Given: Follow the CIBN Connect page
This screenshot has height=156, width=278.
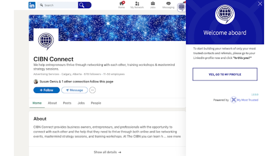Looking at the screenshot, I should point(46,90).
